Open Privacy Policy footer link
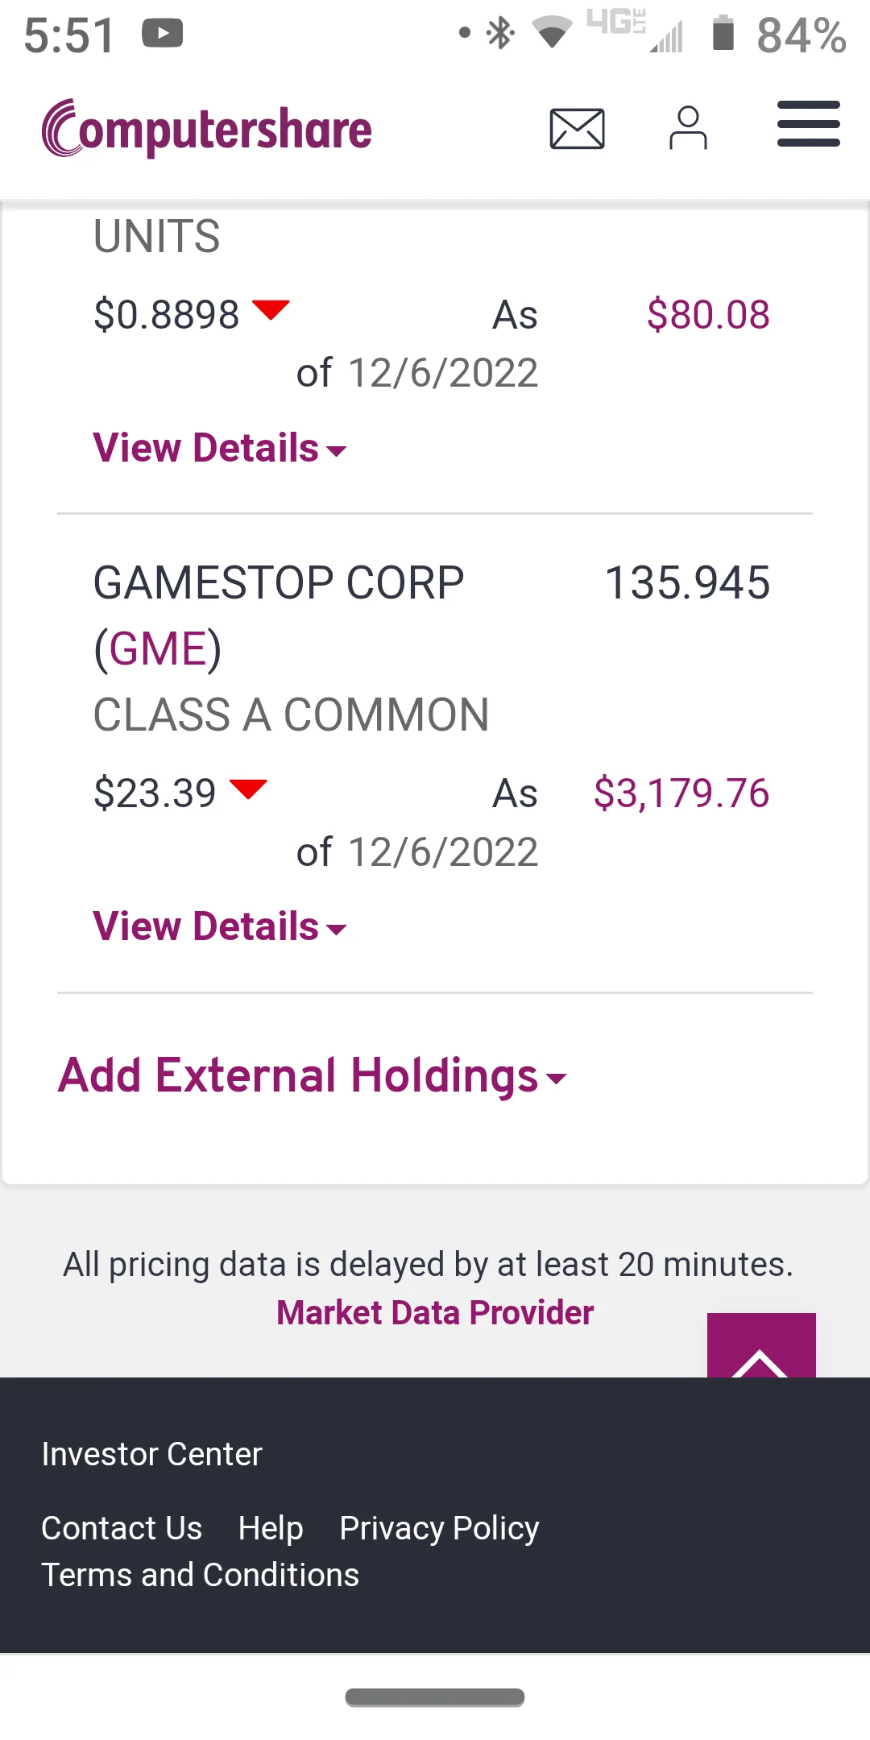The width and height of the screenshot is (870, 1740). coord(439,1528)
